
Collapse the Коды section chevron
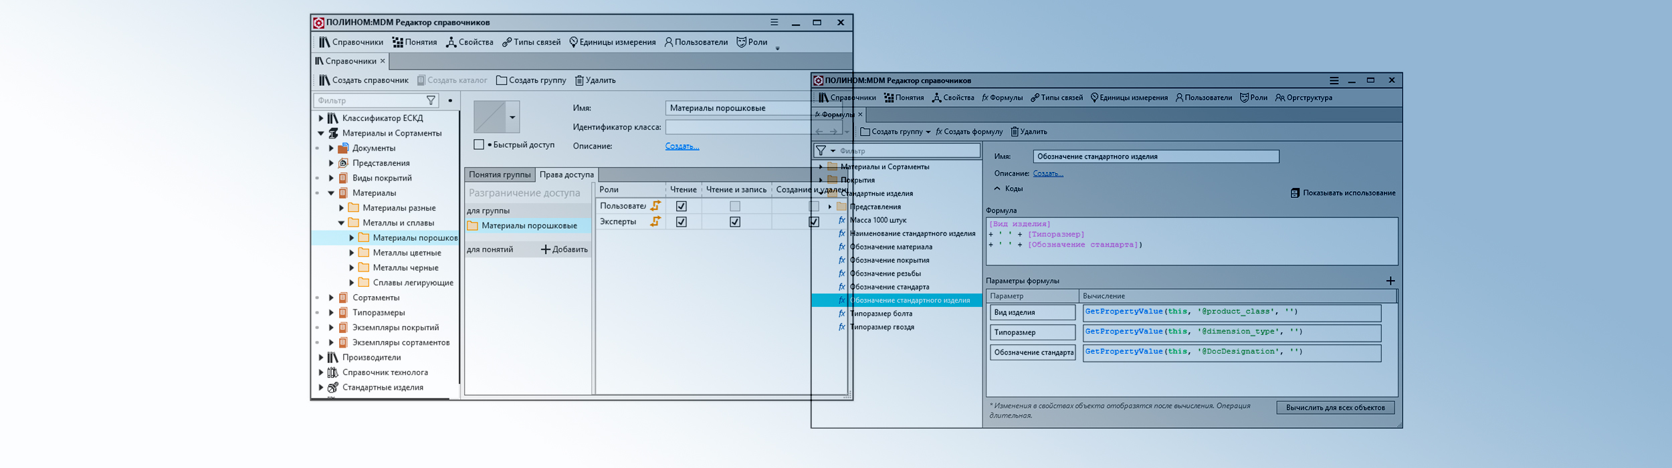[997, 189]
